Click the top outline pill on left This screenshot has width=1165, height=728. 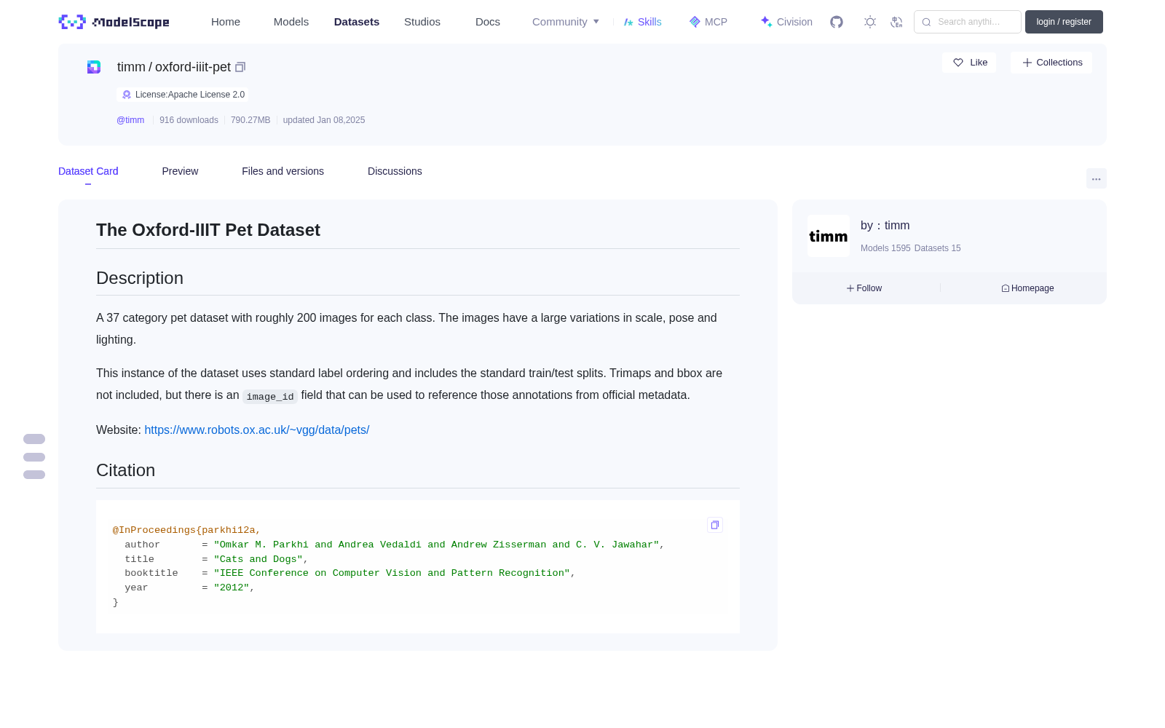(34, 439)
